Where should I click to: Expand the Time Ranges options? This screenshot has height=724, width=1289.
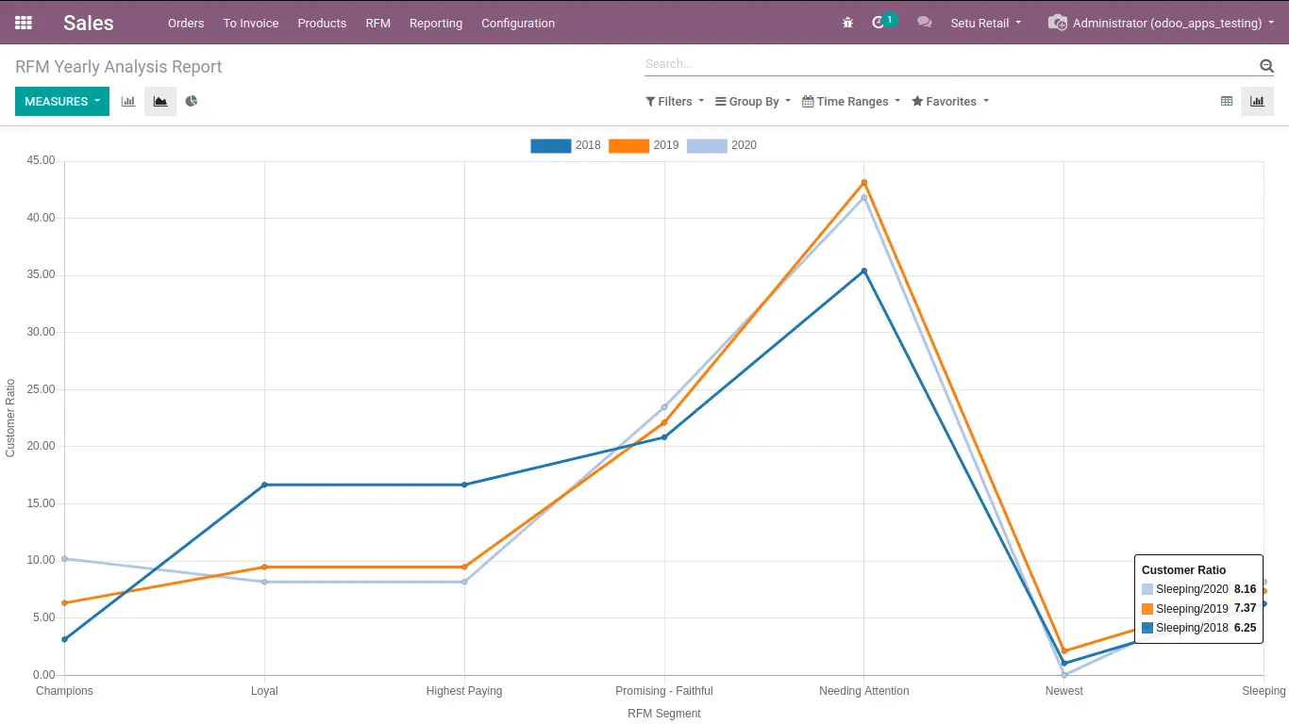point(851,101)
